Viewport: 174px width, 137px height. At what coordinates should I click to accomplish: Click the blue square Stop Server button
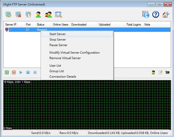tap(28, 72)
